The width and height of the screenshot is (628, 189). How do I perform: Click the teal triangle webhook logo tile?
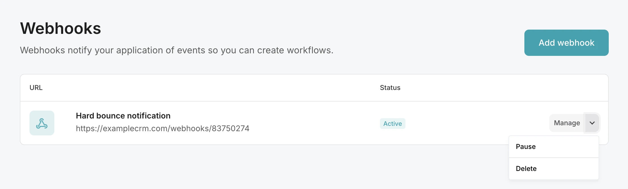click(42, 123)
